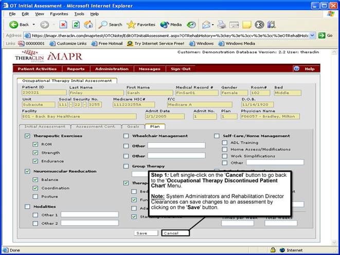Expand the address bar URL dropdown
This screenshot has width=340, height=255.
(313, 35)
